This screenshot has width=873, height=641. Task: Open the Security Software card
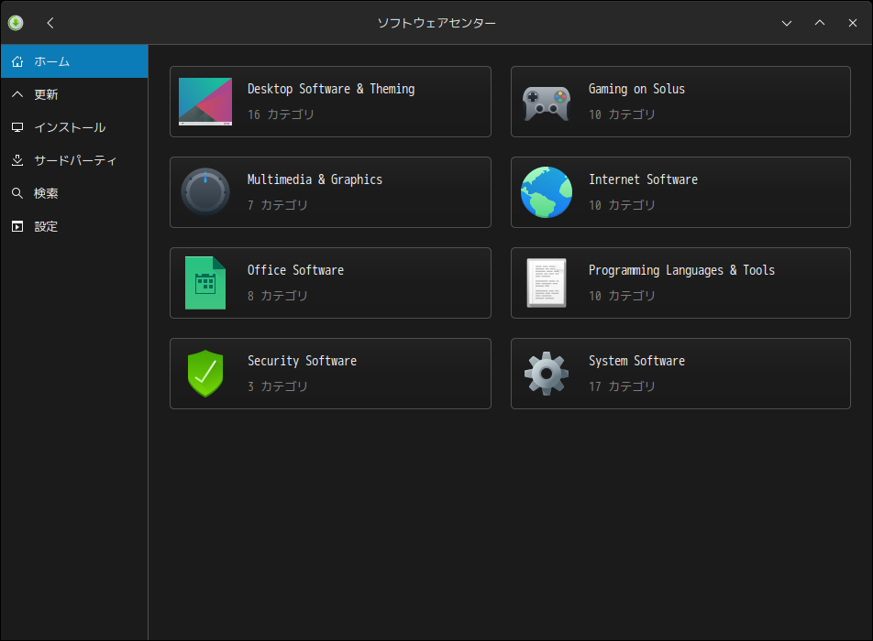pos(331,374)
